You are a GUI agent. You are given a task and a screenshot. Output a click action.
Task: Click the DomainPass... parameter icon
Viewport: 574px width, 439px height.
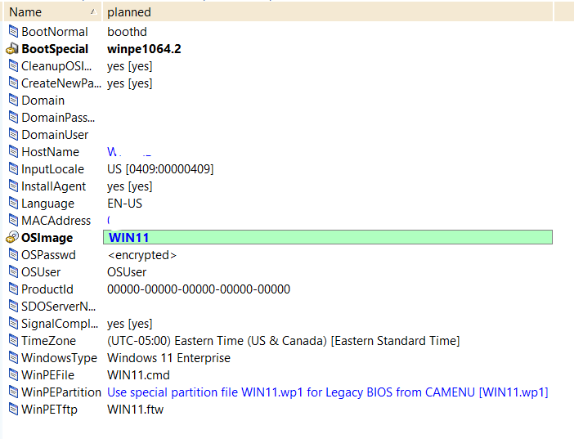click(x=13, y=118)
